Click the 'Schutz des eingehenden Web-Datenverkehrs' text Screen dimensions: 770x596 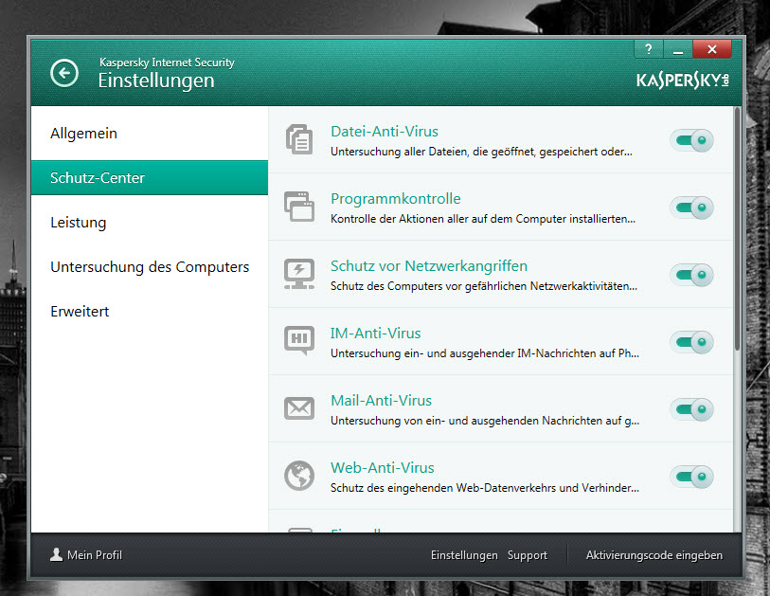485,488
